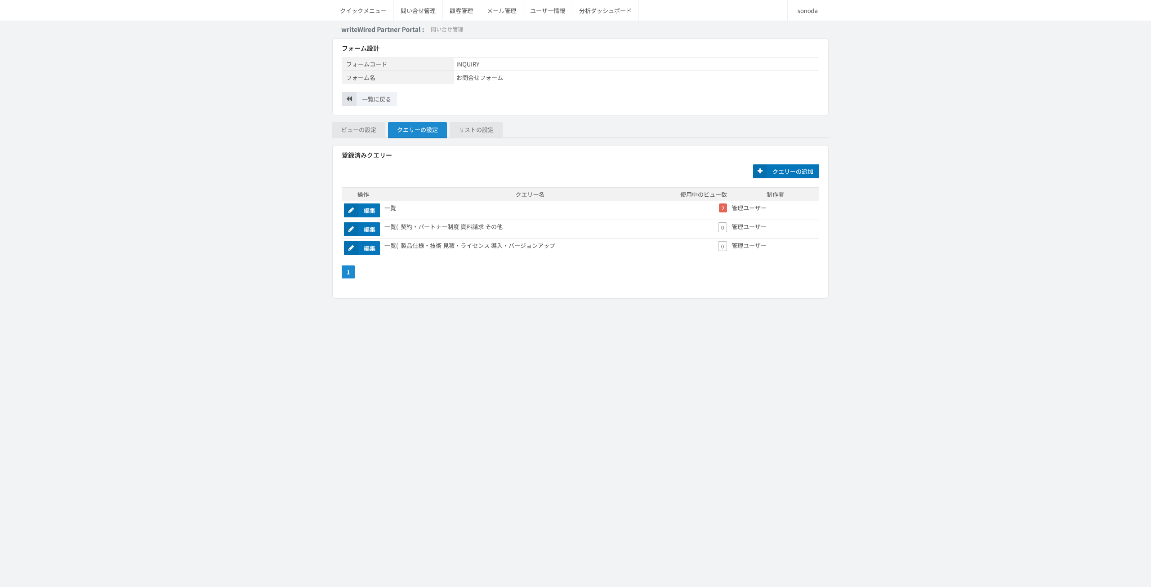
Task: Click query name 一覧( 製品仕様・技術 見積・ライセンス
Action: [x=470, y=246]
